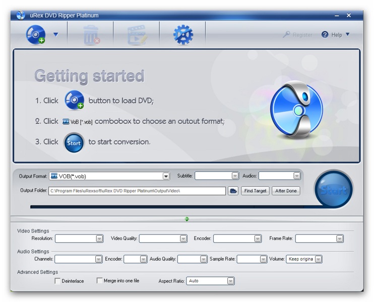Viewport: 374px width, 302px height.
Task: Click the Video Settings section label
Action: point(33,231)
